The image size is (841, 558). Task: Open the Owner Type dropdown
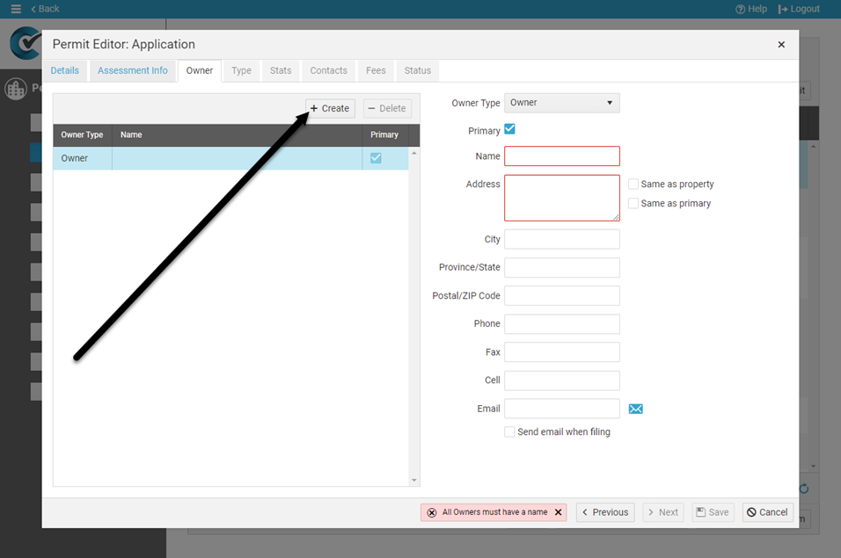(x=561, y=103)
